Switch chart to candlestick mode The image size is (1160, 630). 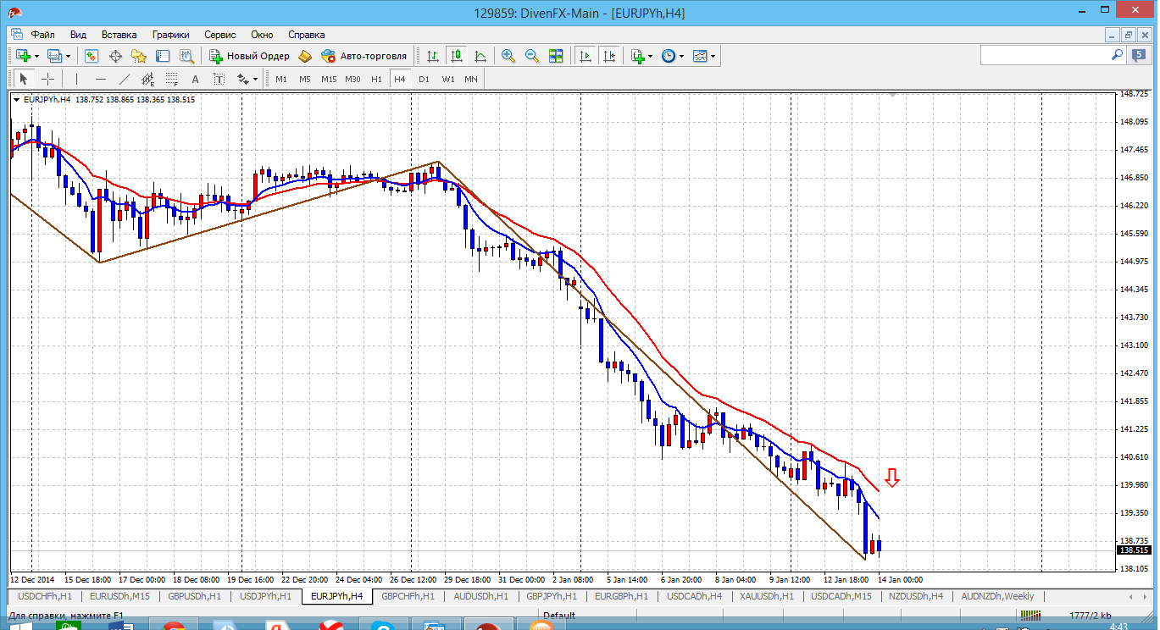click(457, 56)
